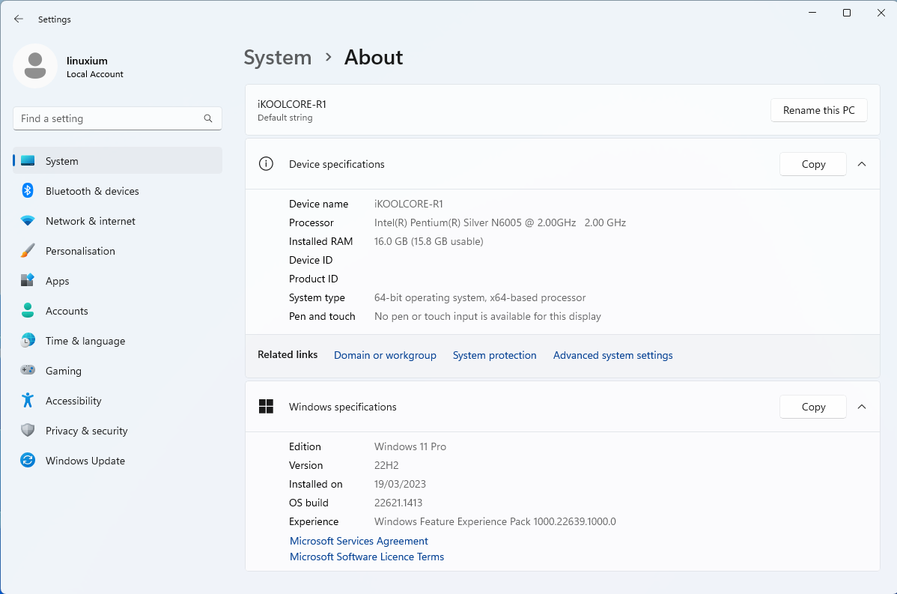
Task: Select System in the sidebar
Action: (118, 161)
